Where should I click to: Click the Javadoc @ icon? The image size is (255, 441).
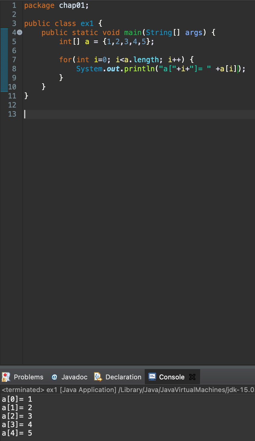(x=55, y=377)
